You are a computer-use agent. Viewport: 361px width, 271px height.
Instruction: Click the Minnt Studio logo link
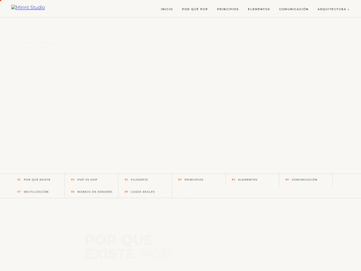[x=28, y=7]
